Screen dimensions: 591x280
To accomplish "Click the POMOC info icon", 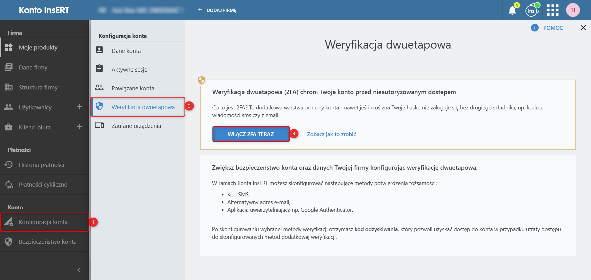I will click(x=535, y=28).
